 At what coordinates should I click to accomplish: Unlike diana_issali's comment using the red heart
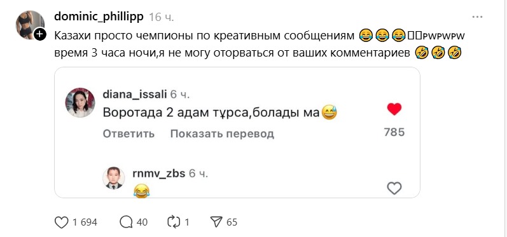394,109
